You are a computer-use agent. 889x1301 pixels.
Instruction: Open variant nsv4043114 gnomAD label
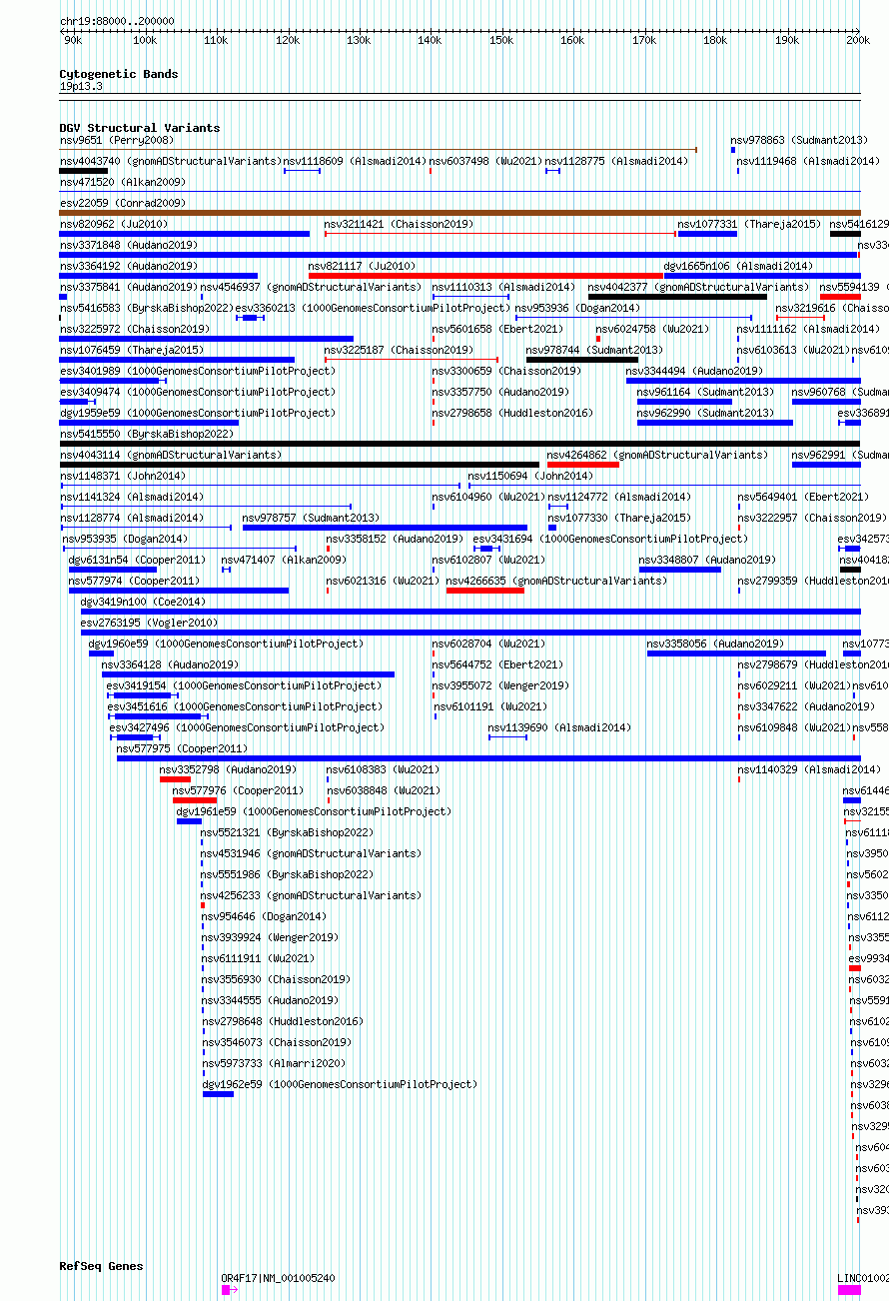click(x=171, y=456)
